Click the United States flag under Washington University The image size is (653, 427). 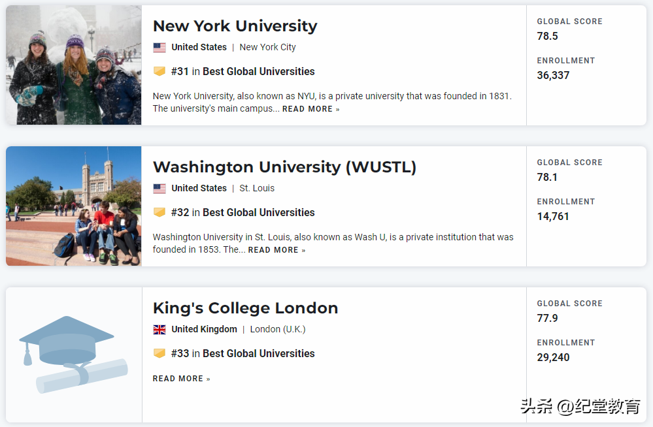pos(159,189)
